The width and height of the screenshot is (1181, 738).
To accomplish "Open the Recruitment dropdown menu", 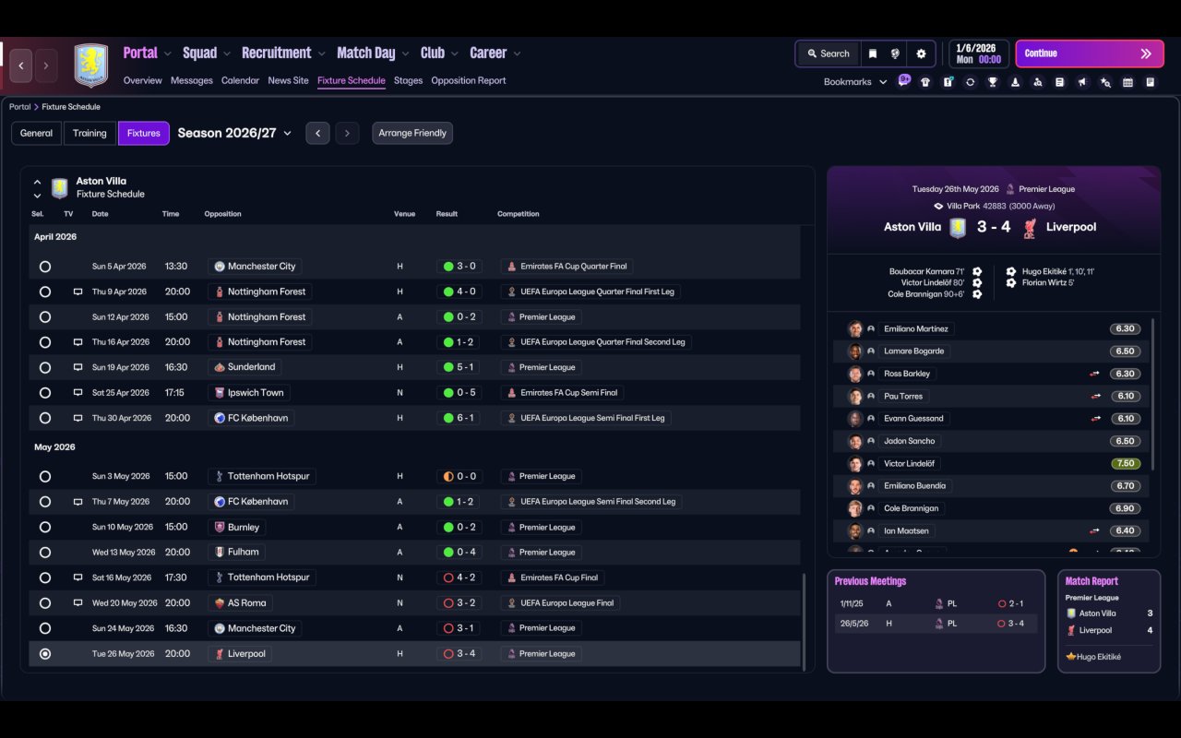I will click(x=283, y=54).
